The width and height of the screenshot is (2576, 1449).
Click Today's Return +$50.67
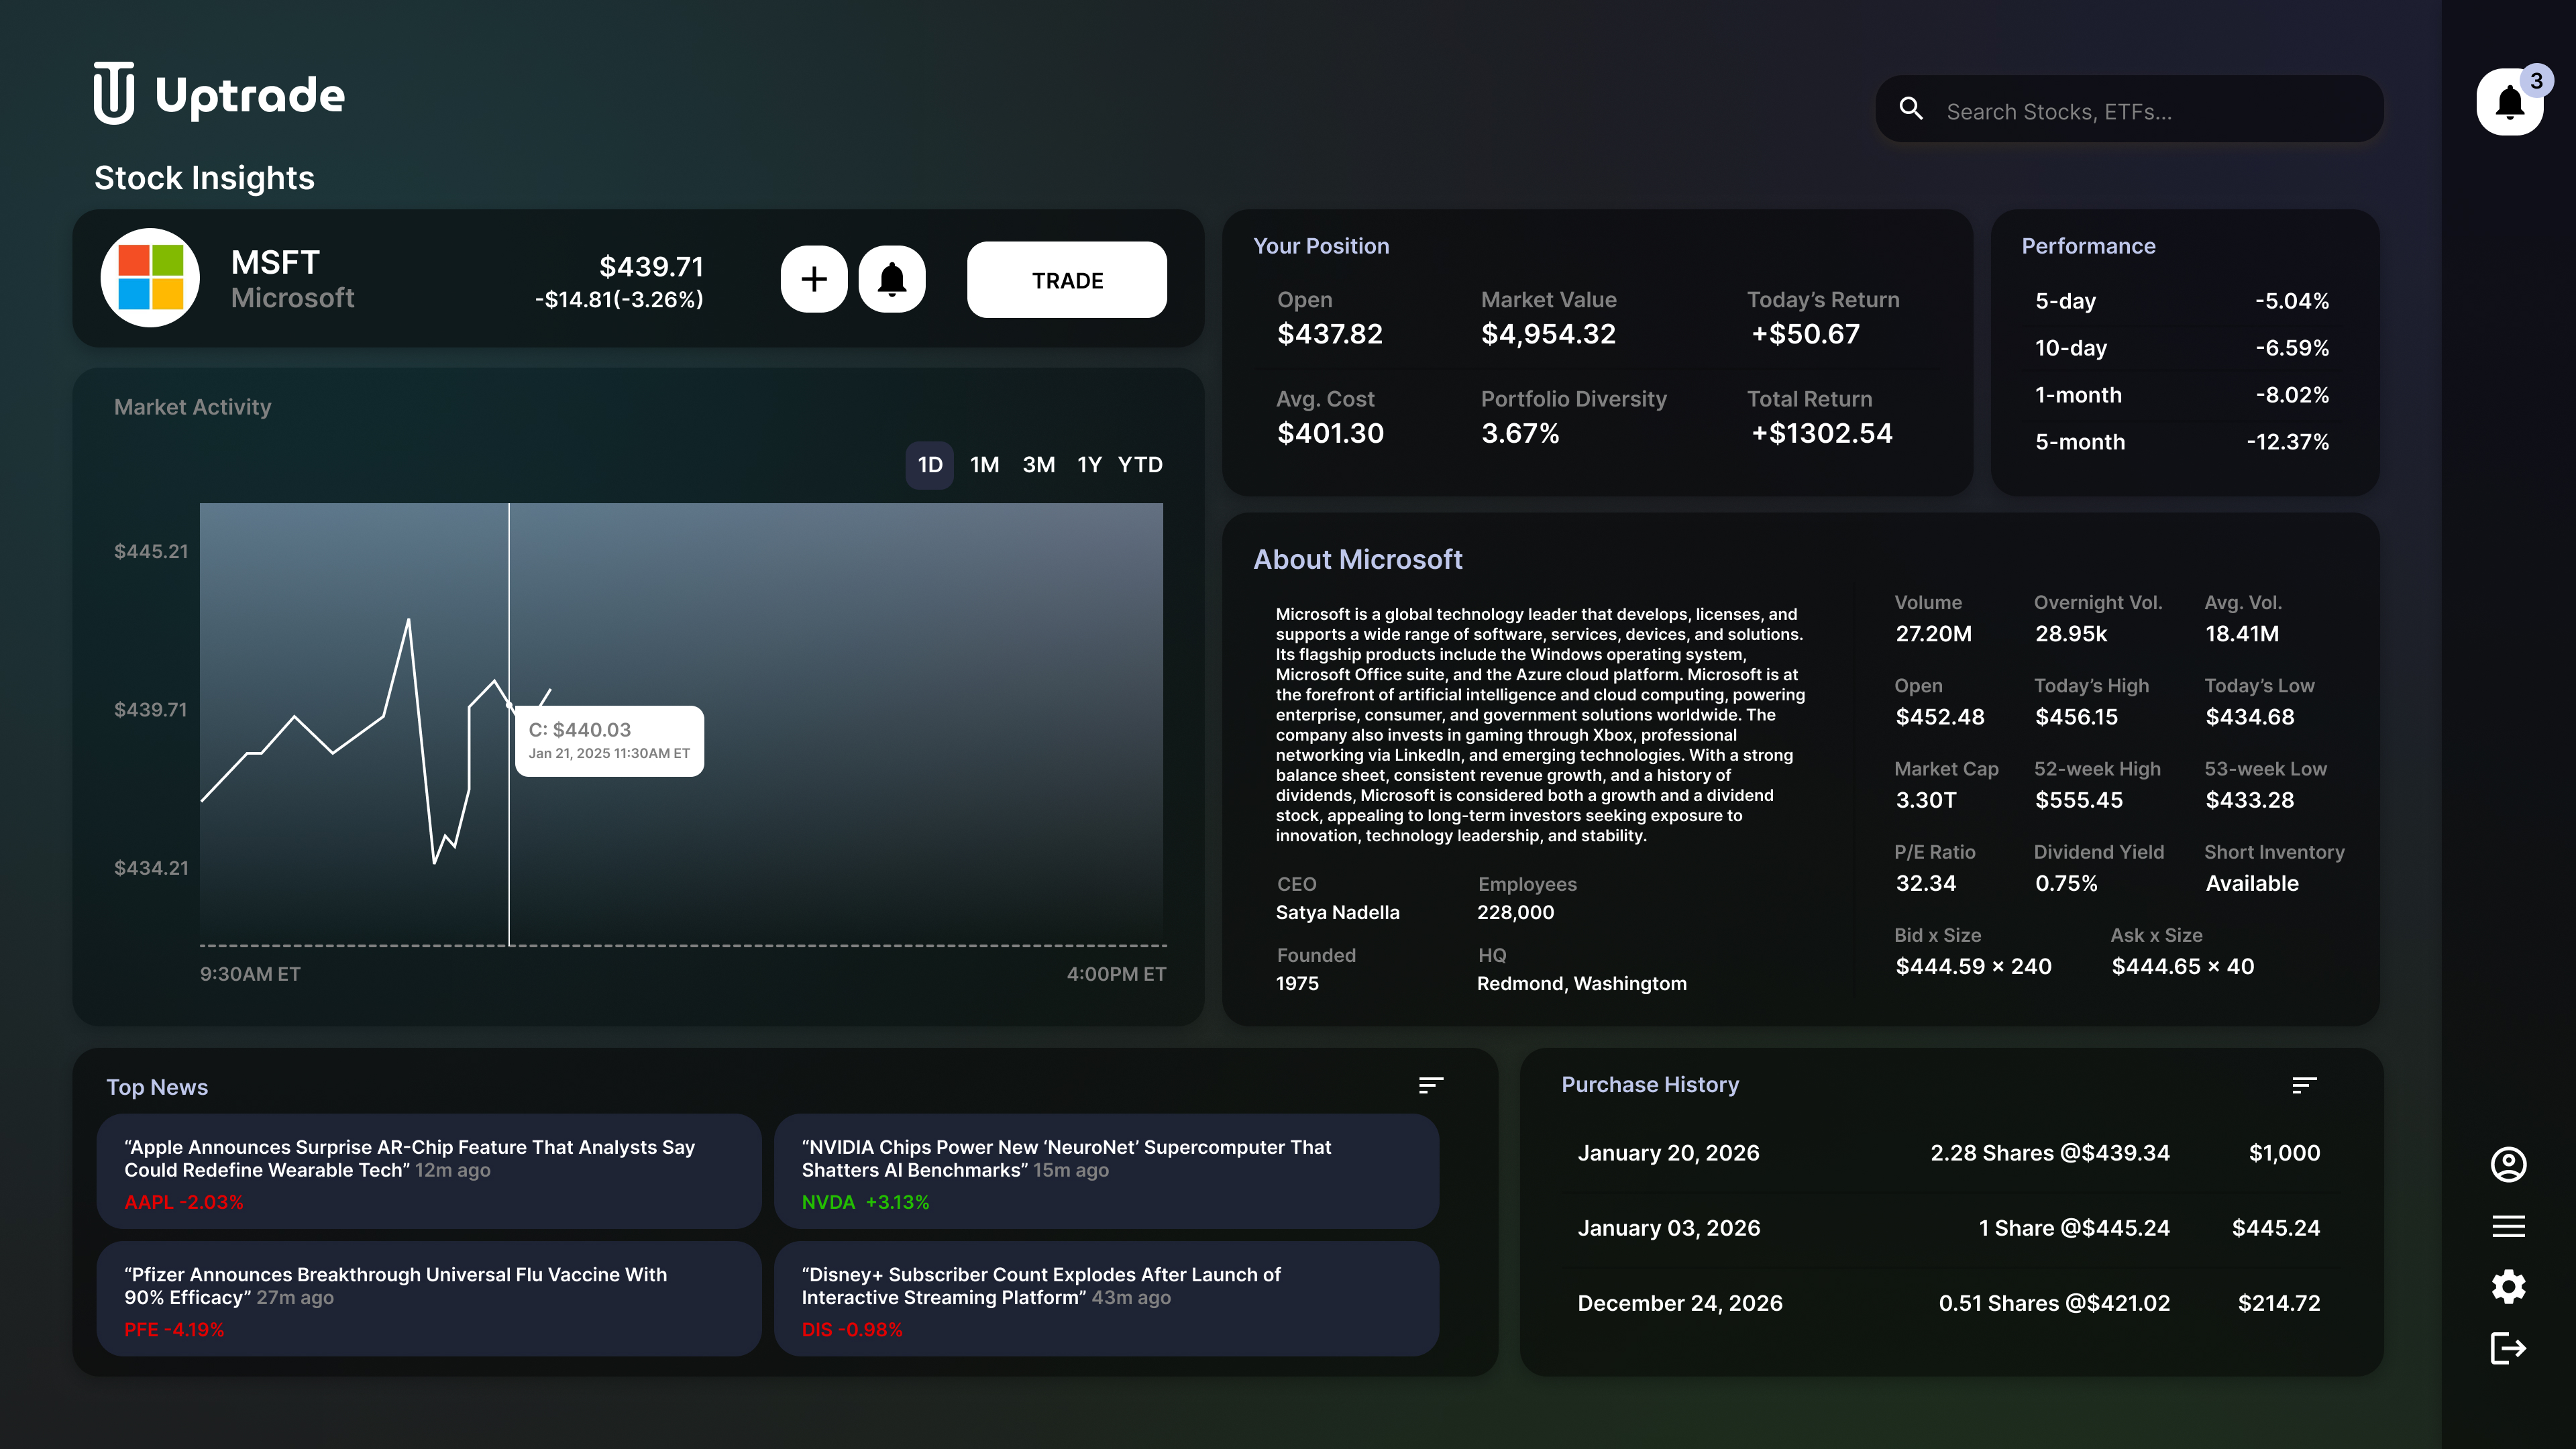[x=1823, y=318]
